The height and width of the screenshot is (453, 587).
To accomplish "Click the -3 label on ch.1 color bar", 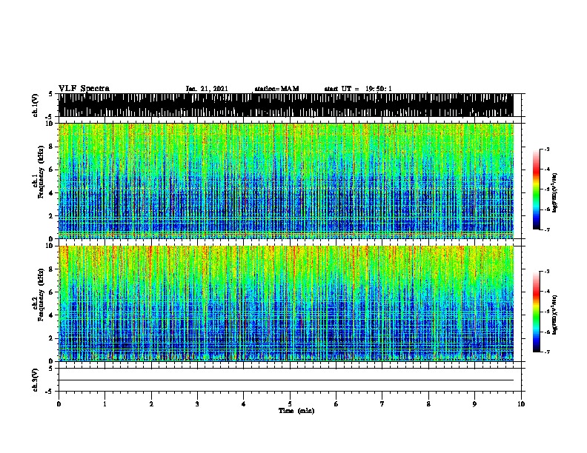I will [x=547, y=149].
